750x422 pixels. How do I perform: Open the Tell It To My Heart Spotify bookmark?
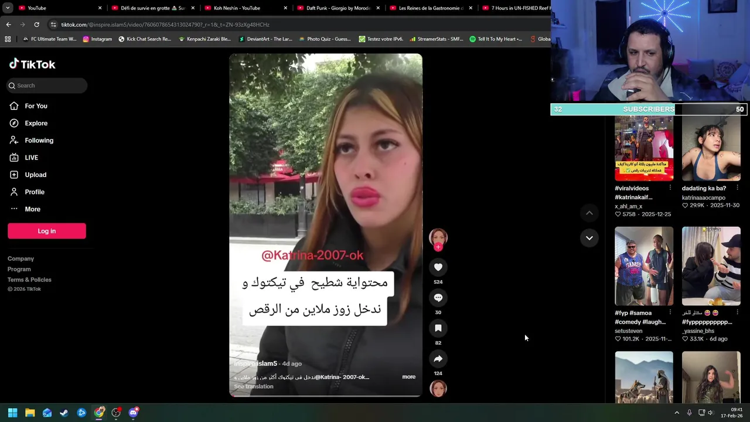pos(496,39)
